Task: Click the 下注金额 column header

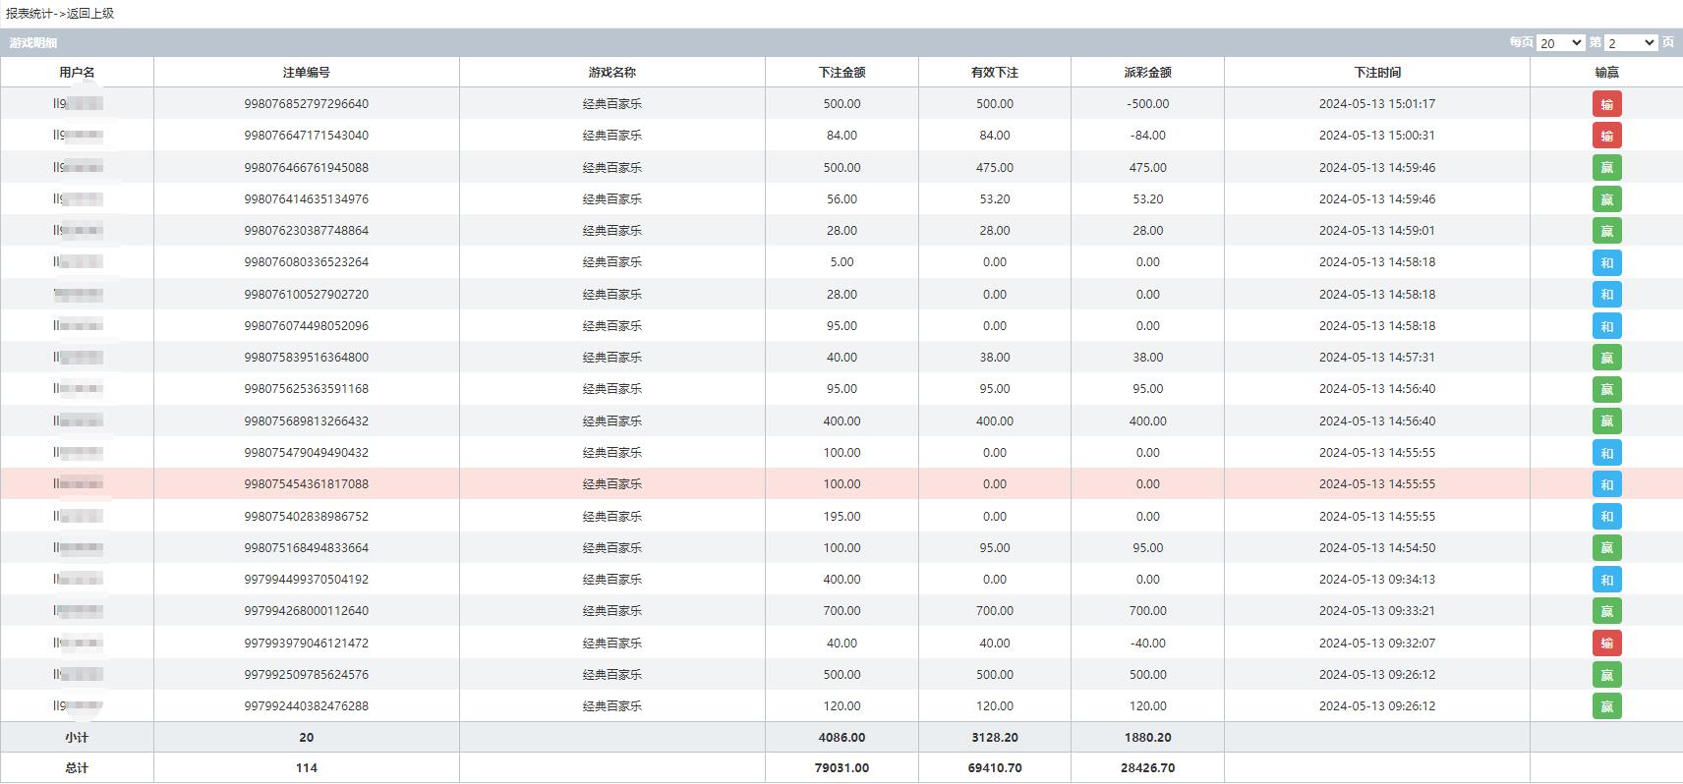Action: 842,73
